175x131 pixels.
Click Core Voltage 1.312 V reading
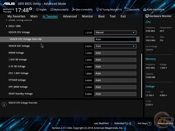coord(149,50)
